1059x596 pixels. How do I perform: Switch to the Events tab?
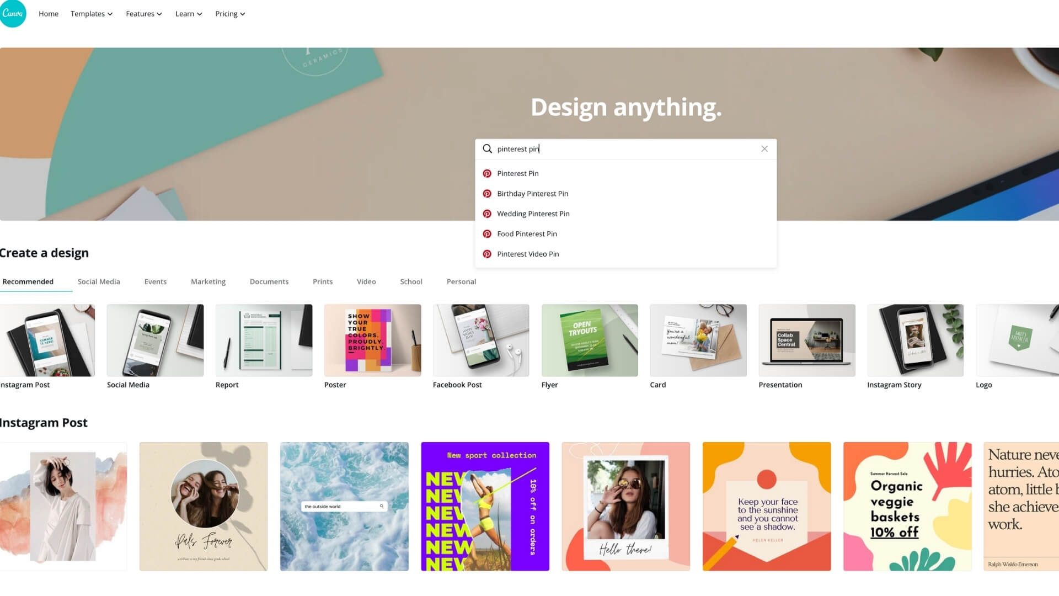point(156,281)
